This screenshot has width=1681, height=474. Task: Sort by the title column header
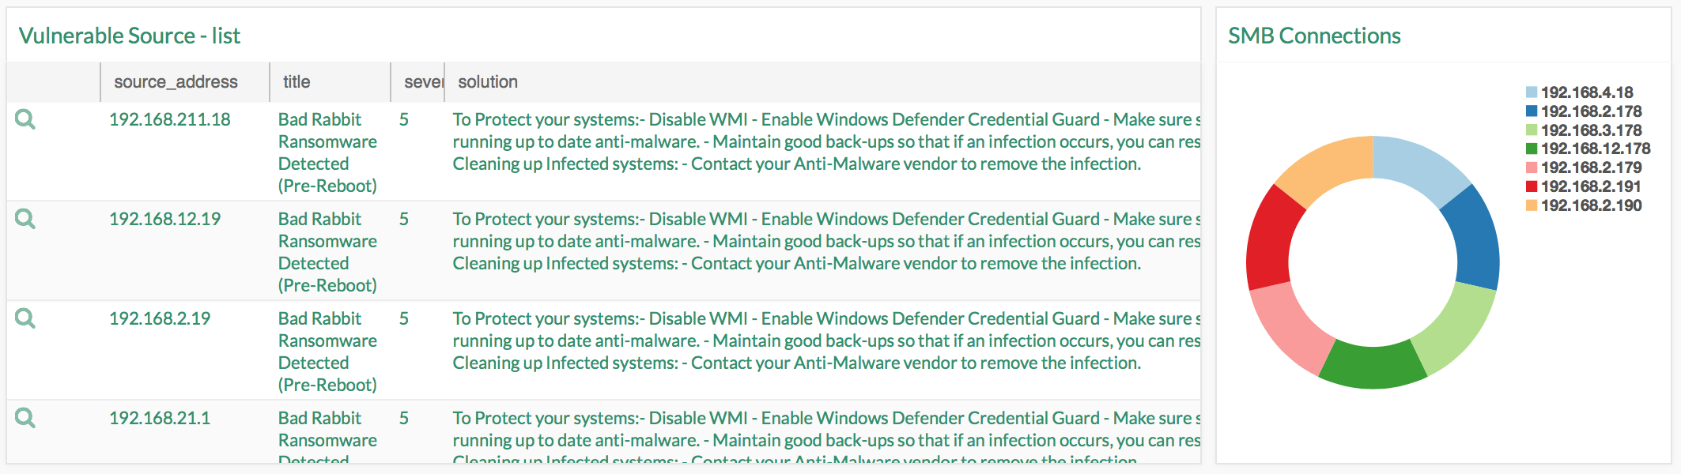pyautogui.click(x=297, y=82)
